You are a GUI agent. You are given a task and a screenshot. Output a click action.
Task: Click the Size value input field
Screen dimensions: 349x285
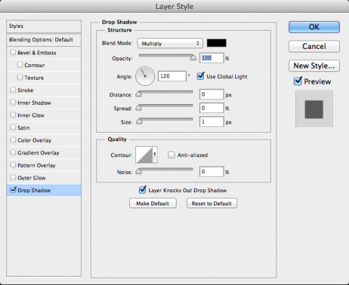(211, 122)
